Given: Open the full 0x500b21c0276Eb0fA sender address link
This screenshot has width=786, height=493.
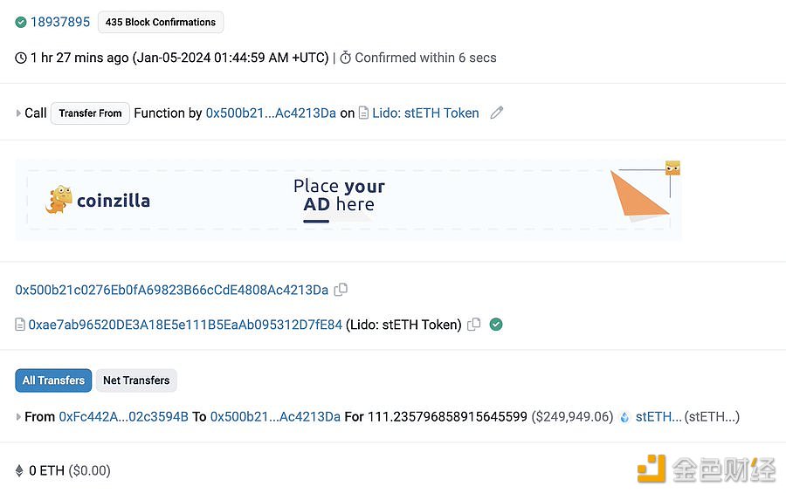Looking at the screenshot, I should [171, 290].
